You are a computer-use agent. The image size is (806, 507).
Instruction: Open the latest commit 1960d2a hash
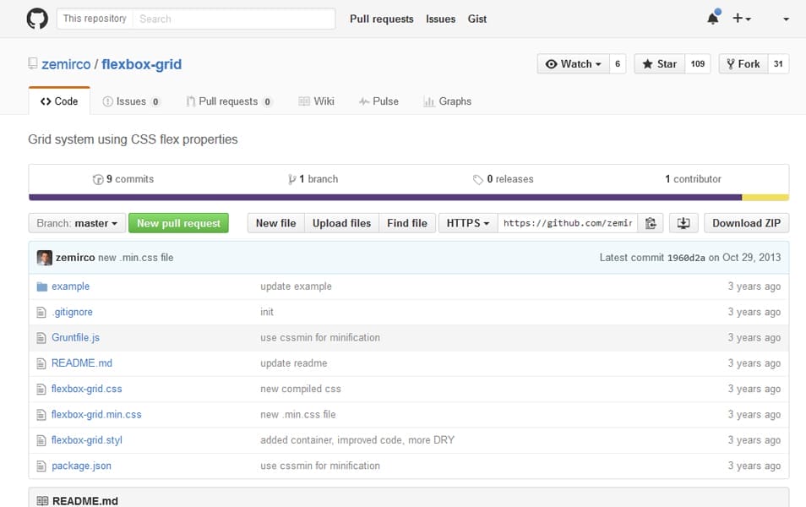pos(686,258)
